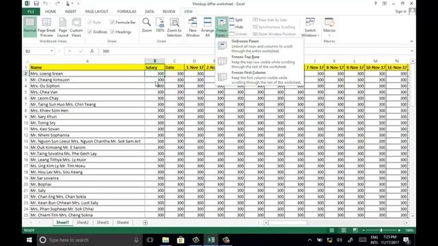
Task: Choose Freeze First Column option
Action: 259,77
